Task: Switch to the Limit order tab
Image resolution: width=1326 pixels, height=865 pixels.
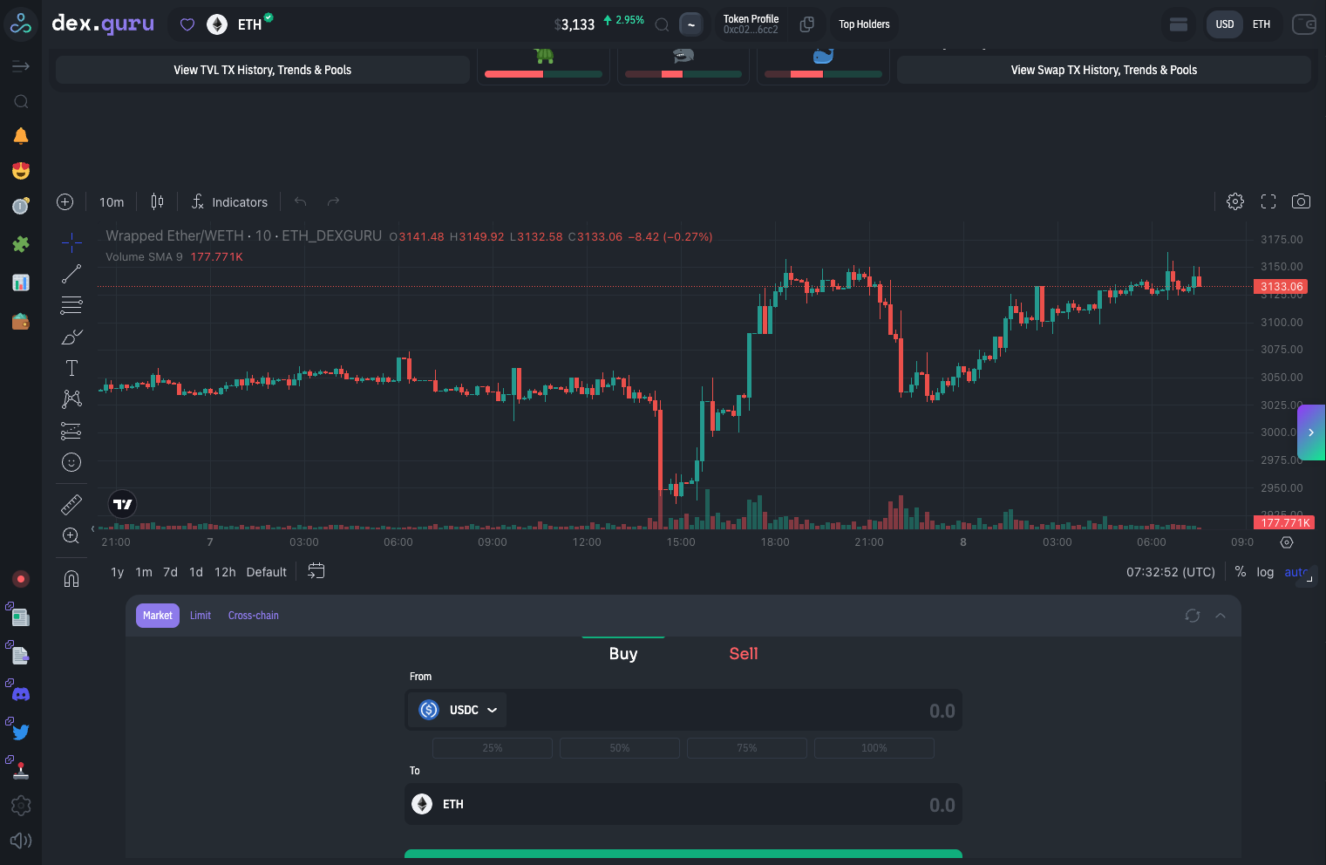Action: coord(201,616)
